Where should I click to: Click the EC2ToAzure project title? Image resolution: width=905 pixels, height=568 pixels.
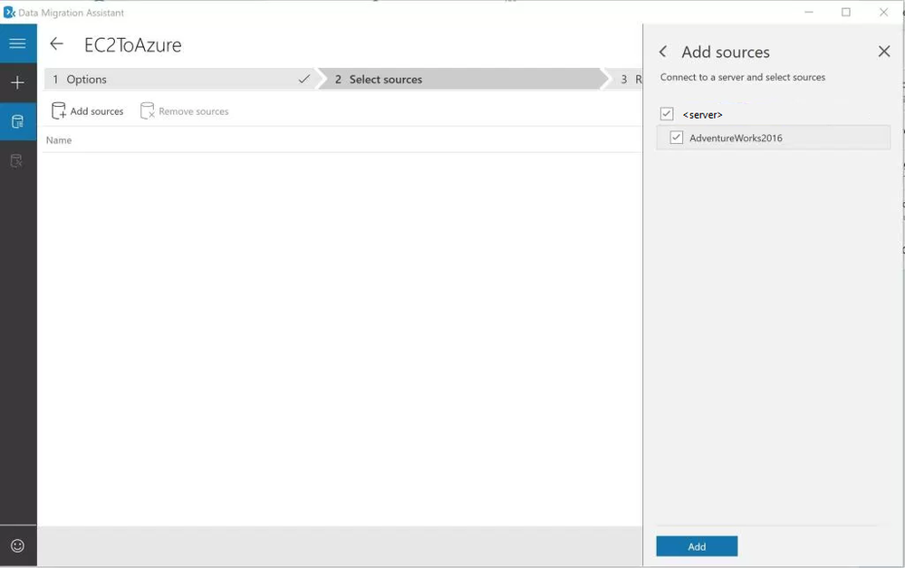click(133, 45)
